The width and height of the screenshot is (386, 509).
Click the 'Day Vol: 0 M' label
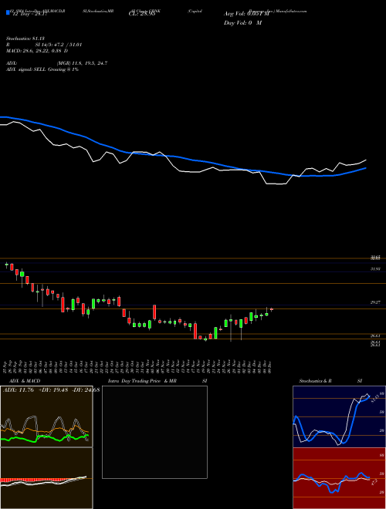(242, 22)
